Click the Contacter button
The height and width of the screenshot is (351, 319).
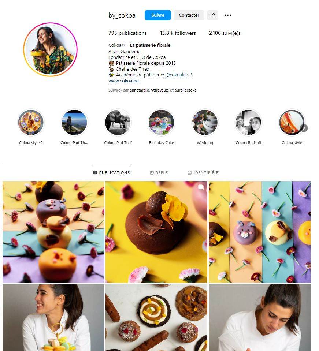click(189, 15)
